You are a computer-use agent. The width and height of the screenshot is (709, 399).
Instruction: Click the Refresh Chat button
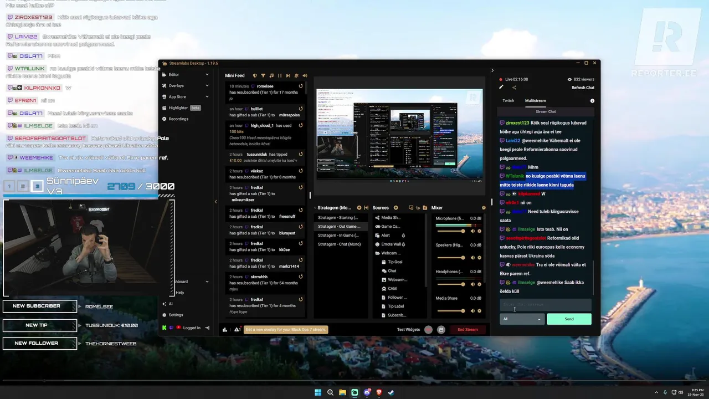pos(583,88)
